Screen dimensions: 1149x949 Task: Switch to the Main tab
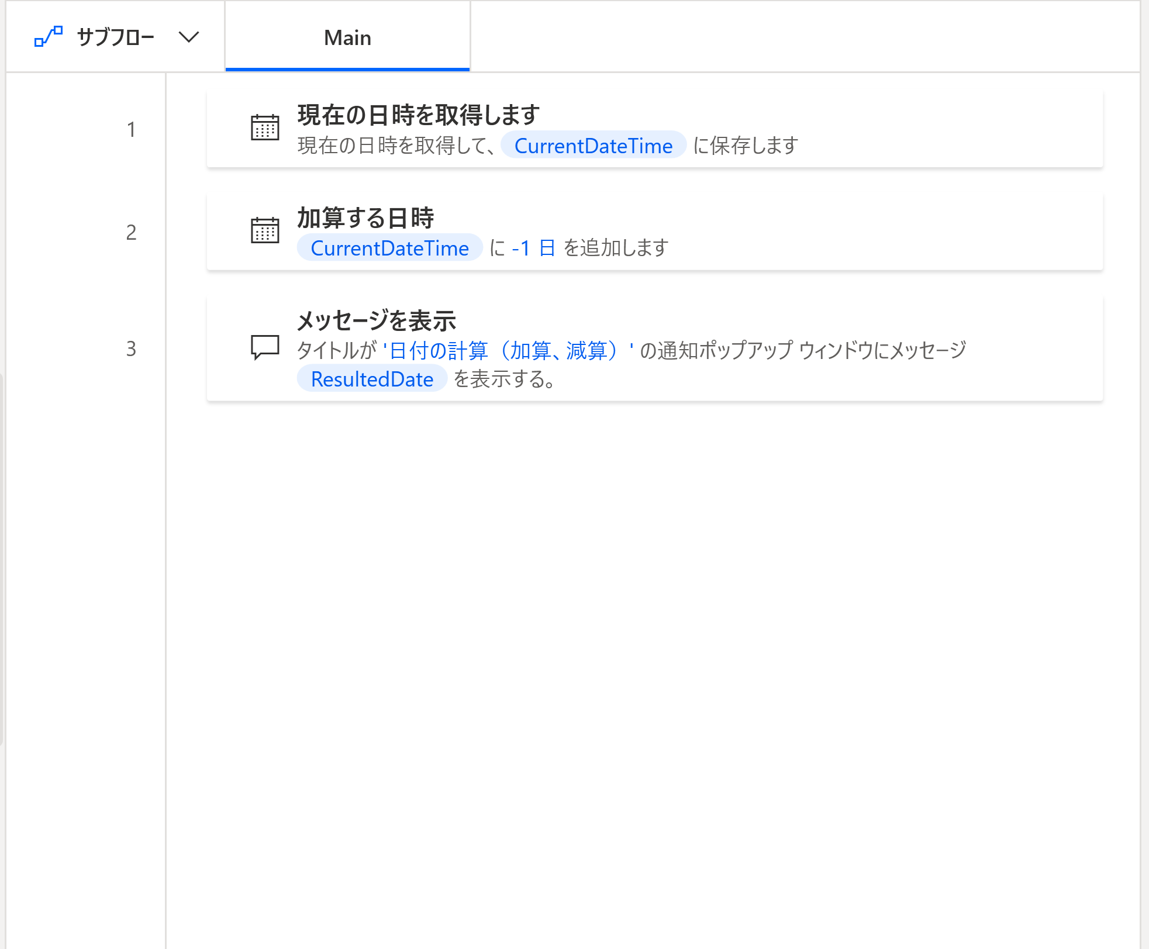[x=347, y=37]
